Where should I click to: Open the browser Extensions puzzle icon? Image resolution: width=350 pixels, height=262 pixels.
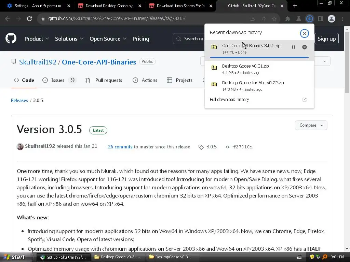click(x=287, y=19)
